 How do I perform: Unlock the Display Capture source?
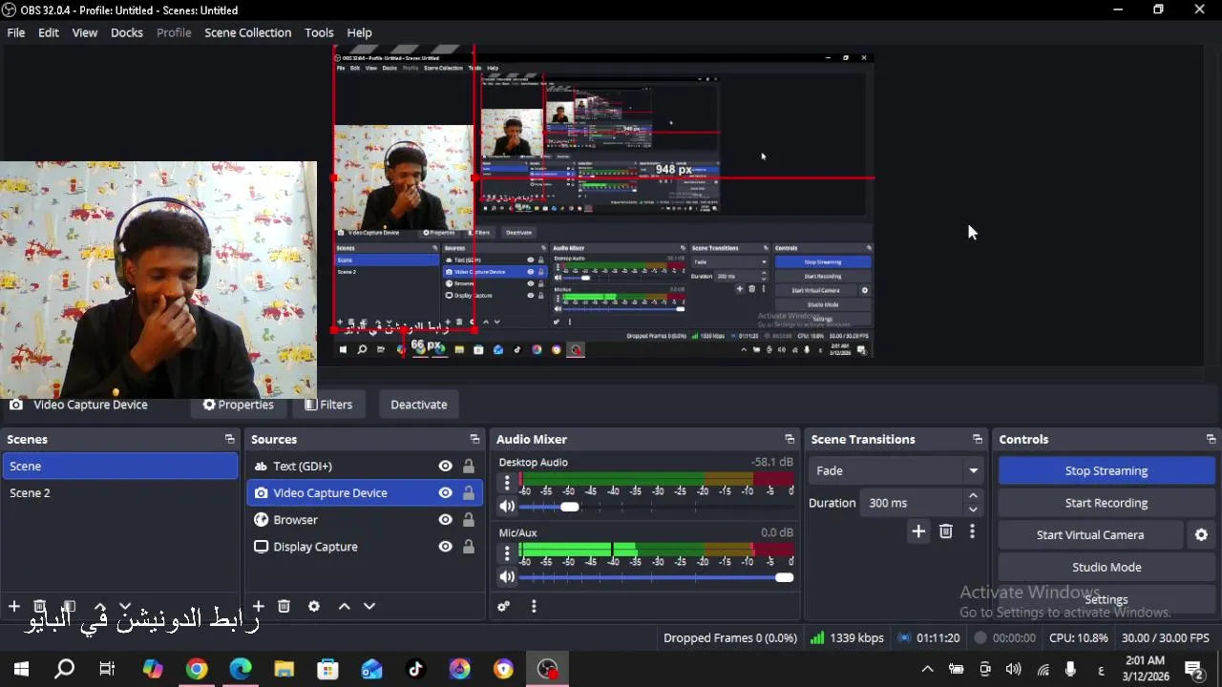[x=469, y=547]
